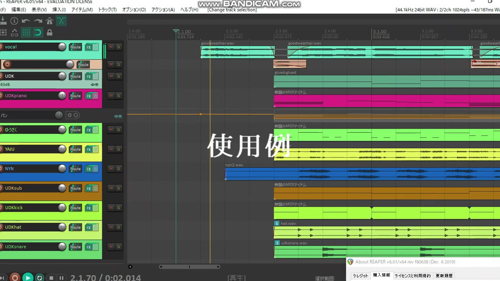Screen dimensions: 500x281
Task: Open FX chain for vocal track
Action: click(x=89, y=47)
